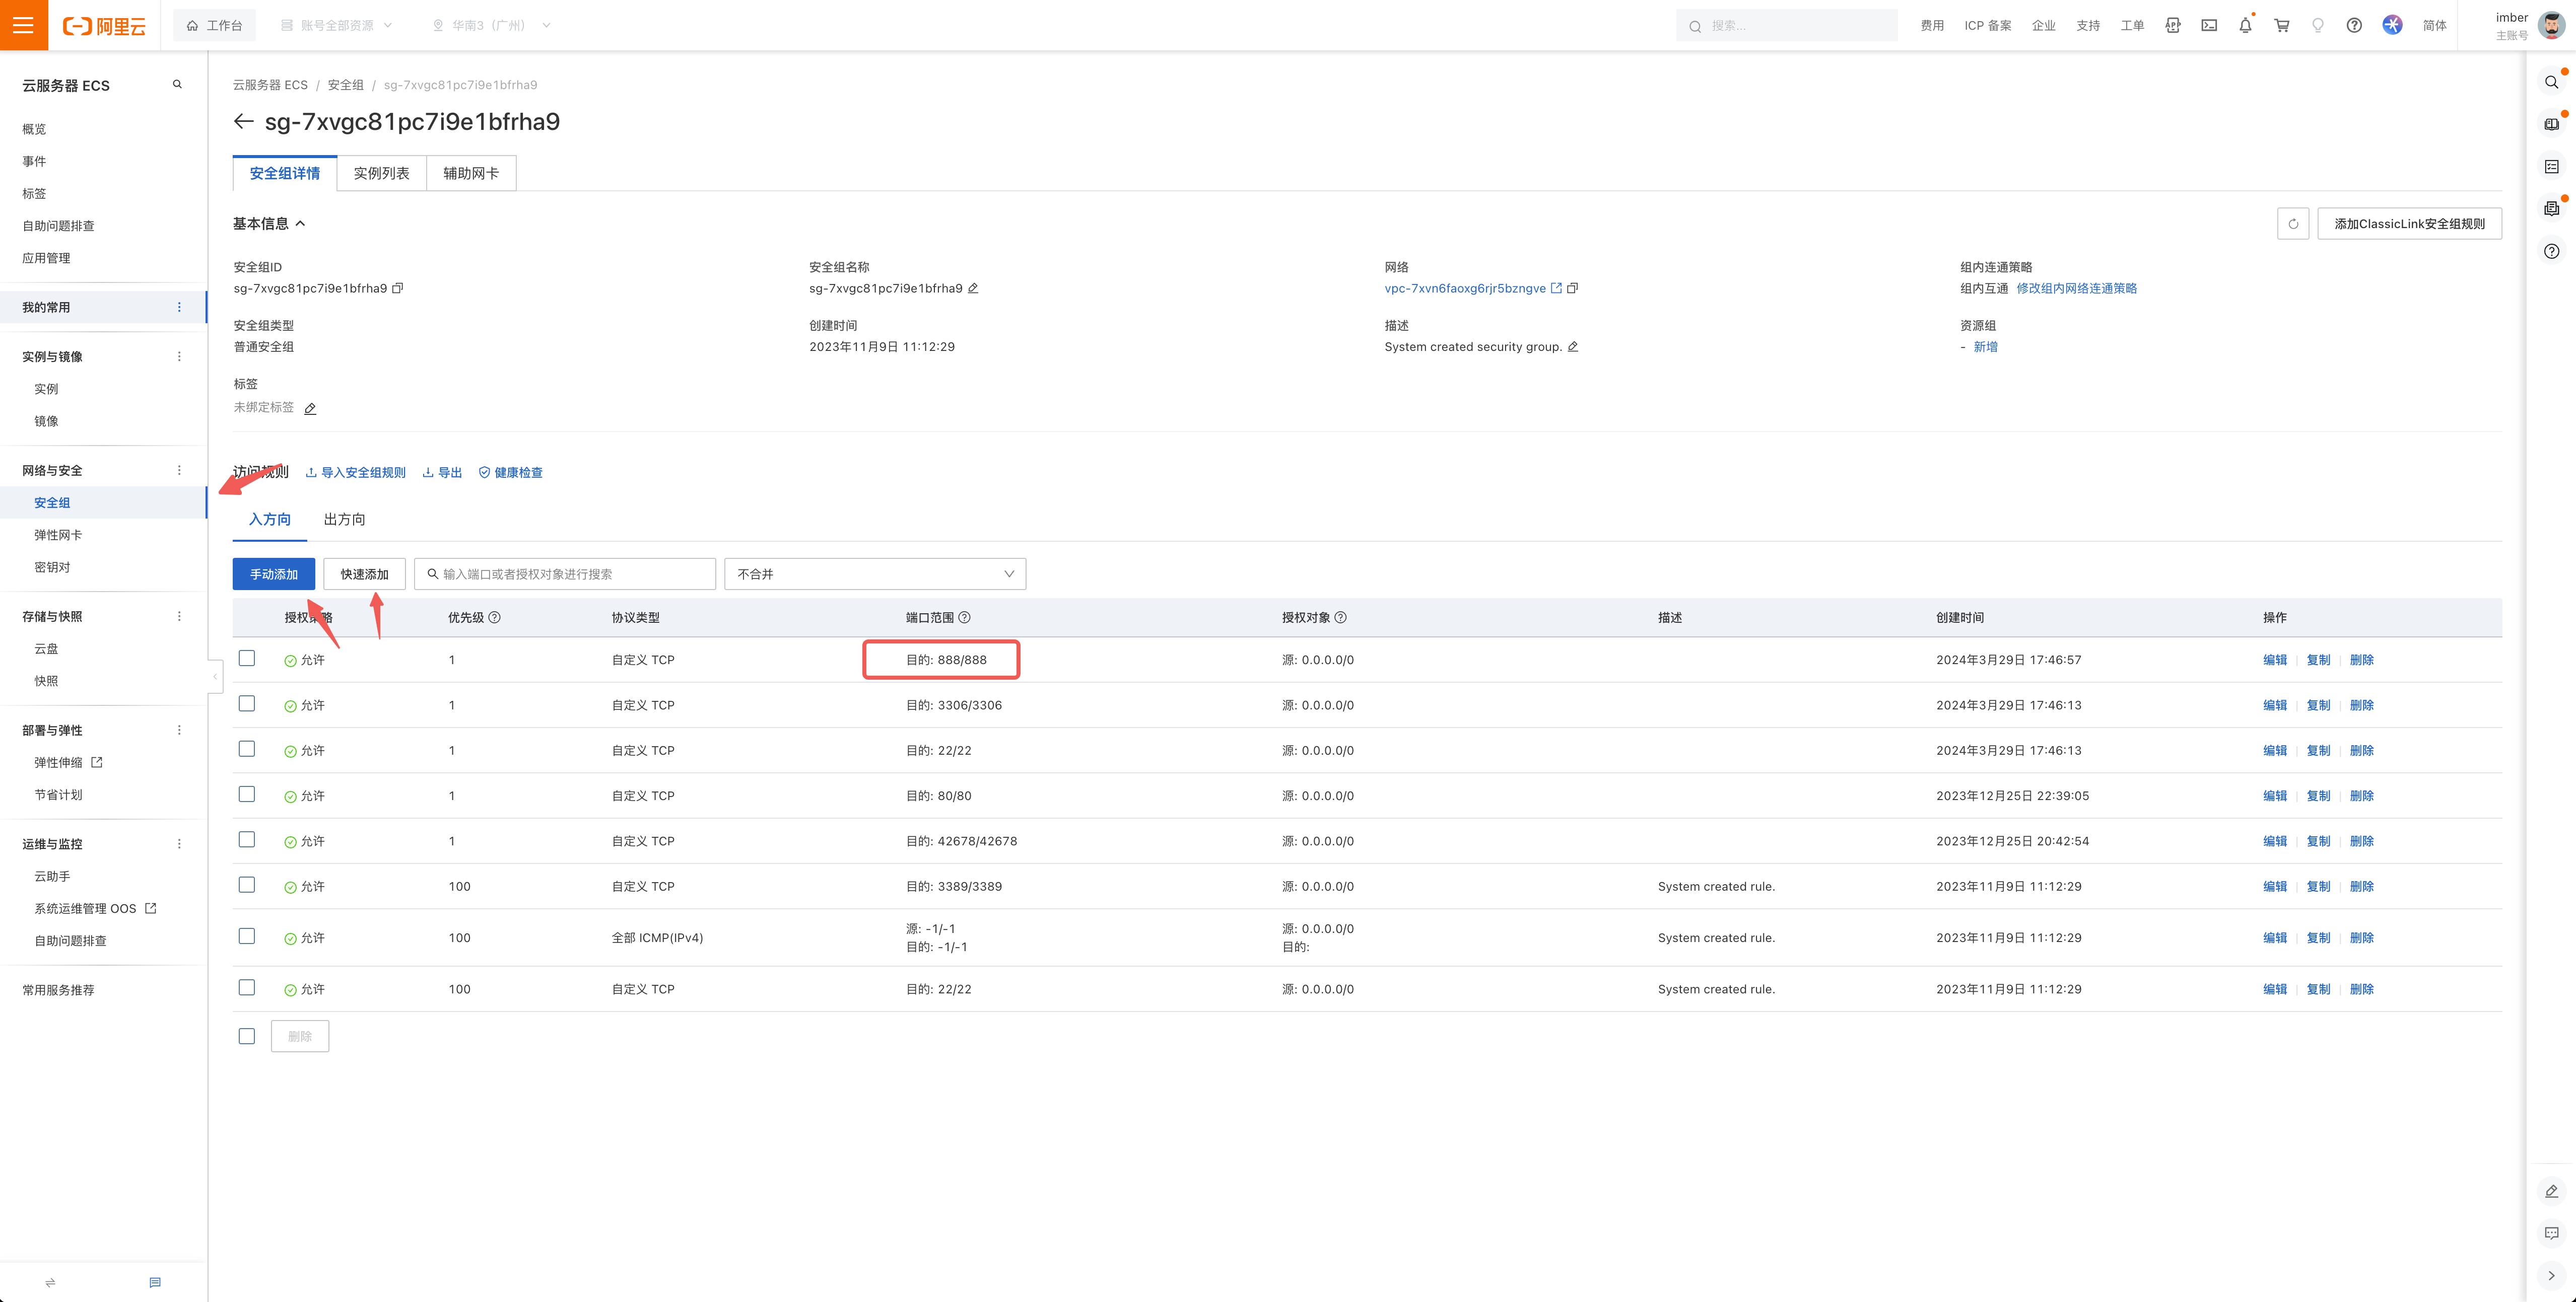The height and width of the screenshot is (1302, 2576).
Task: Click the help question mark icon in header
Action: coord(2354,26)
